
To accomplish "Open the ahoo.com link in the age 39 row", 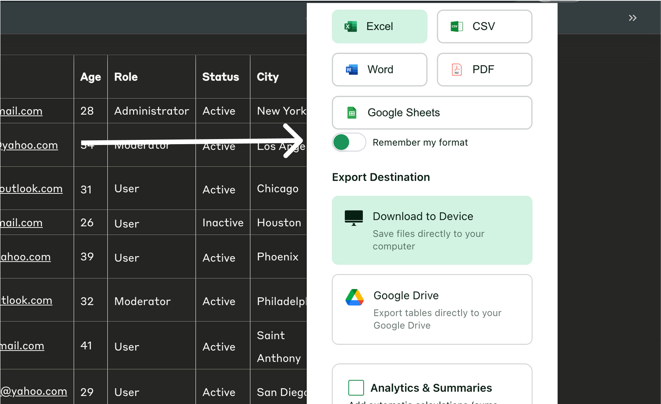I will tap(25, 257).
